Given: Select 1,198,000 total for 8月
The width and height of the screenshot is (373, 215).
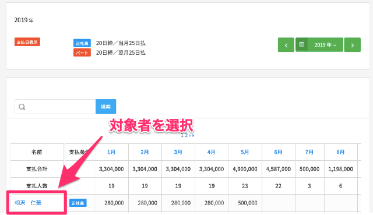Looking at the screenshot, I should 340,169.
